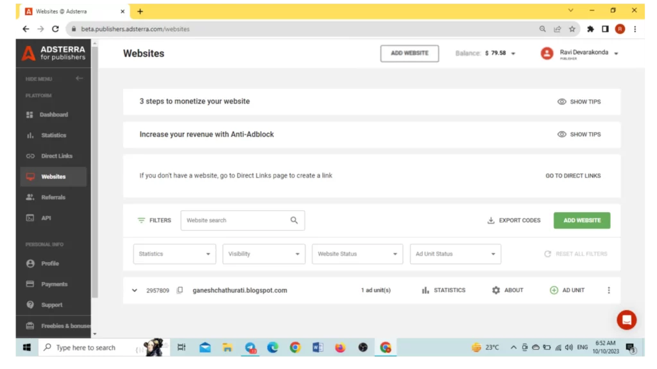Open Firefox from the taskbar

click(x=340, y=348)
